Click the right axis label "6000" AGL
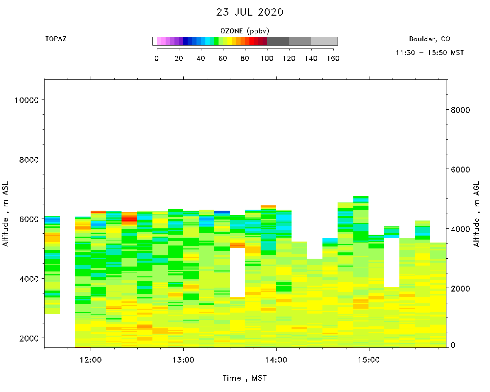This screenshot has width=490, height=392. [x=460, y=170]
